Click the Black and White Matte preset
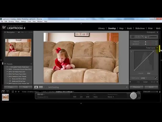Image resolution: width=162 pixels, height=122 pixels. [x=19, y=79]
